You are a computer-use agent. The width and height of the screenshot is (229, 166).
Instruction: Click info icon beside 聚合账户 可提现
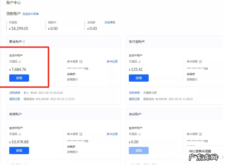point(20,62)
